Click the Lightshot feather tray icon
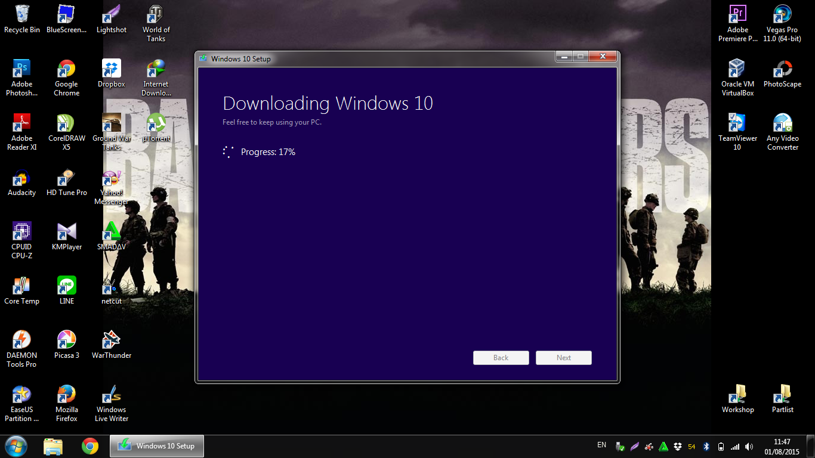Screen dimensions: 815x458 [635, 447]
